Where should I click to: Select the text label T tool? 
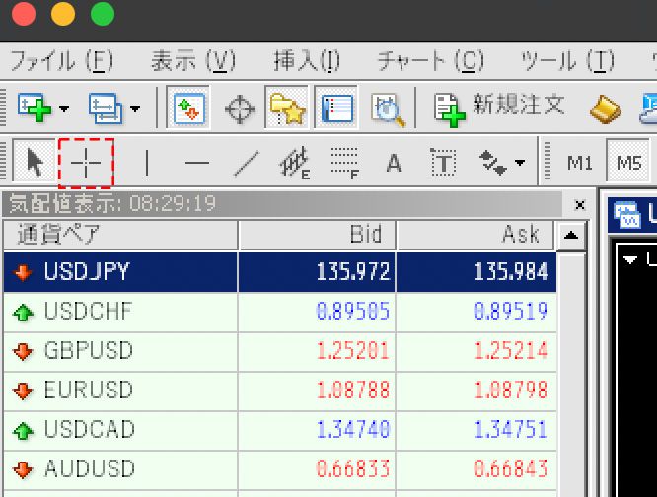pos(443,162)
